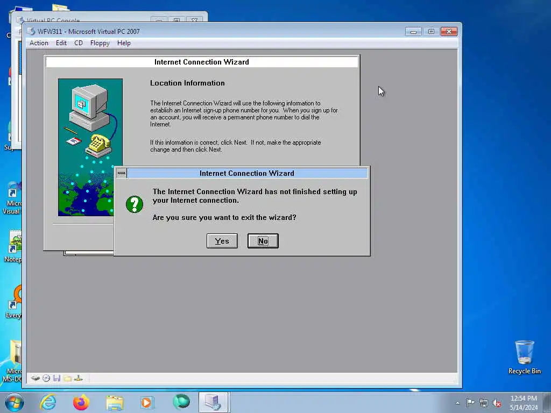Click the WFW311 window title icon

click(x=31, y=31)
